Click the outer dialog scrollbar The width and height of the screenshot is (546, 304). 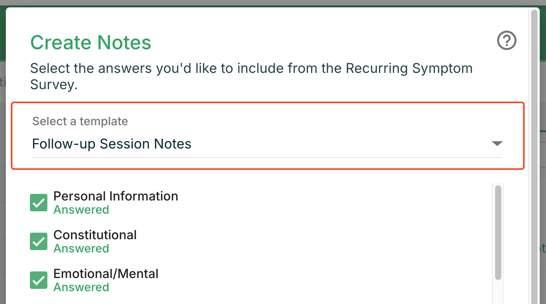pyautogui.click(x=534, y=155)
